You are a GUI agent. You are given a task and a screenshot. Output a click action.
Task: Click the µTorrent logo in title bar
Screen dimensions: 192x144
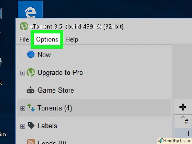click(24, 26)
